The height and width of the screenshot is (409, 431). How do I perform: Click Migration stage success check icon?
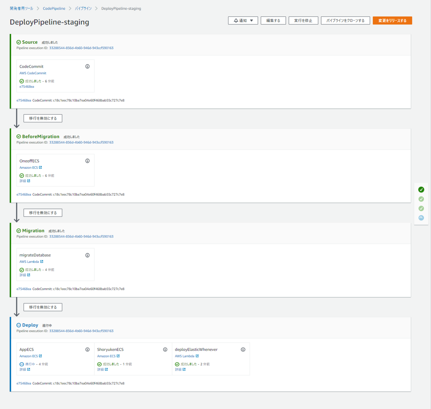[19, 231]
